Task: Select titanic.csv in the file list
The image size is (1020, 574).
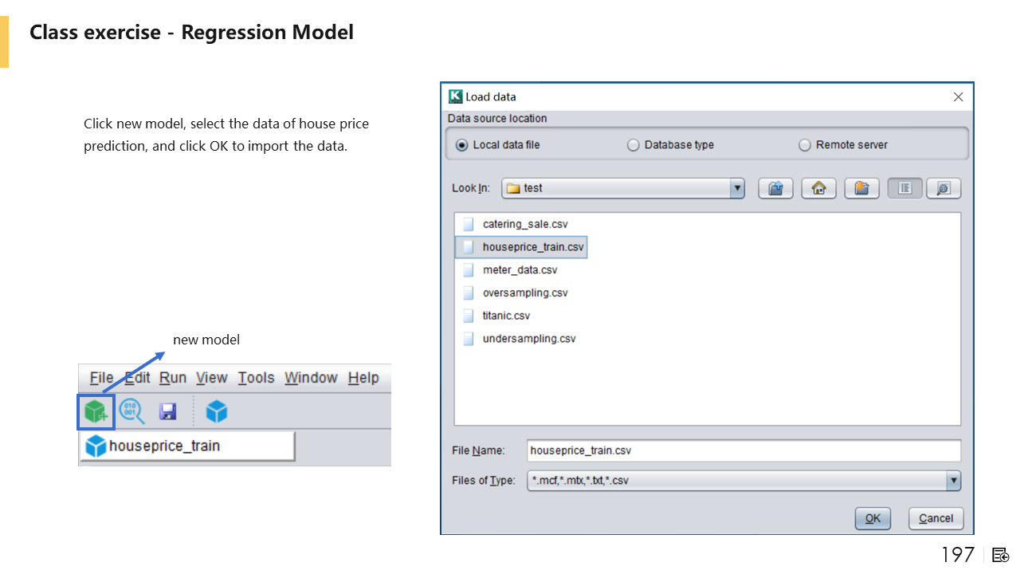Action: click(506, 316)
